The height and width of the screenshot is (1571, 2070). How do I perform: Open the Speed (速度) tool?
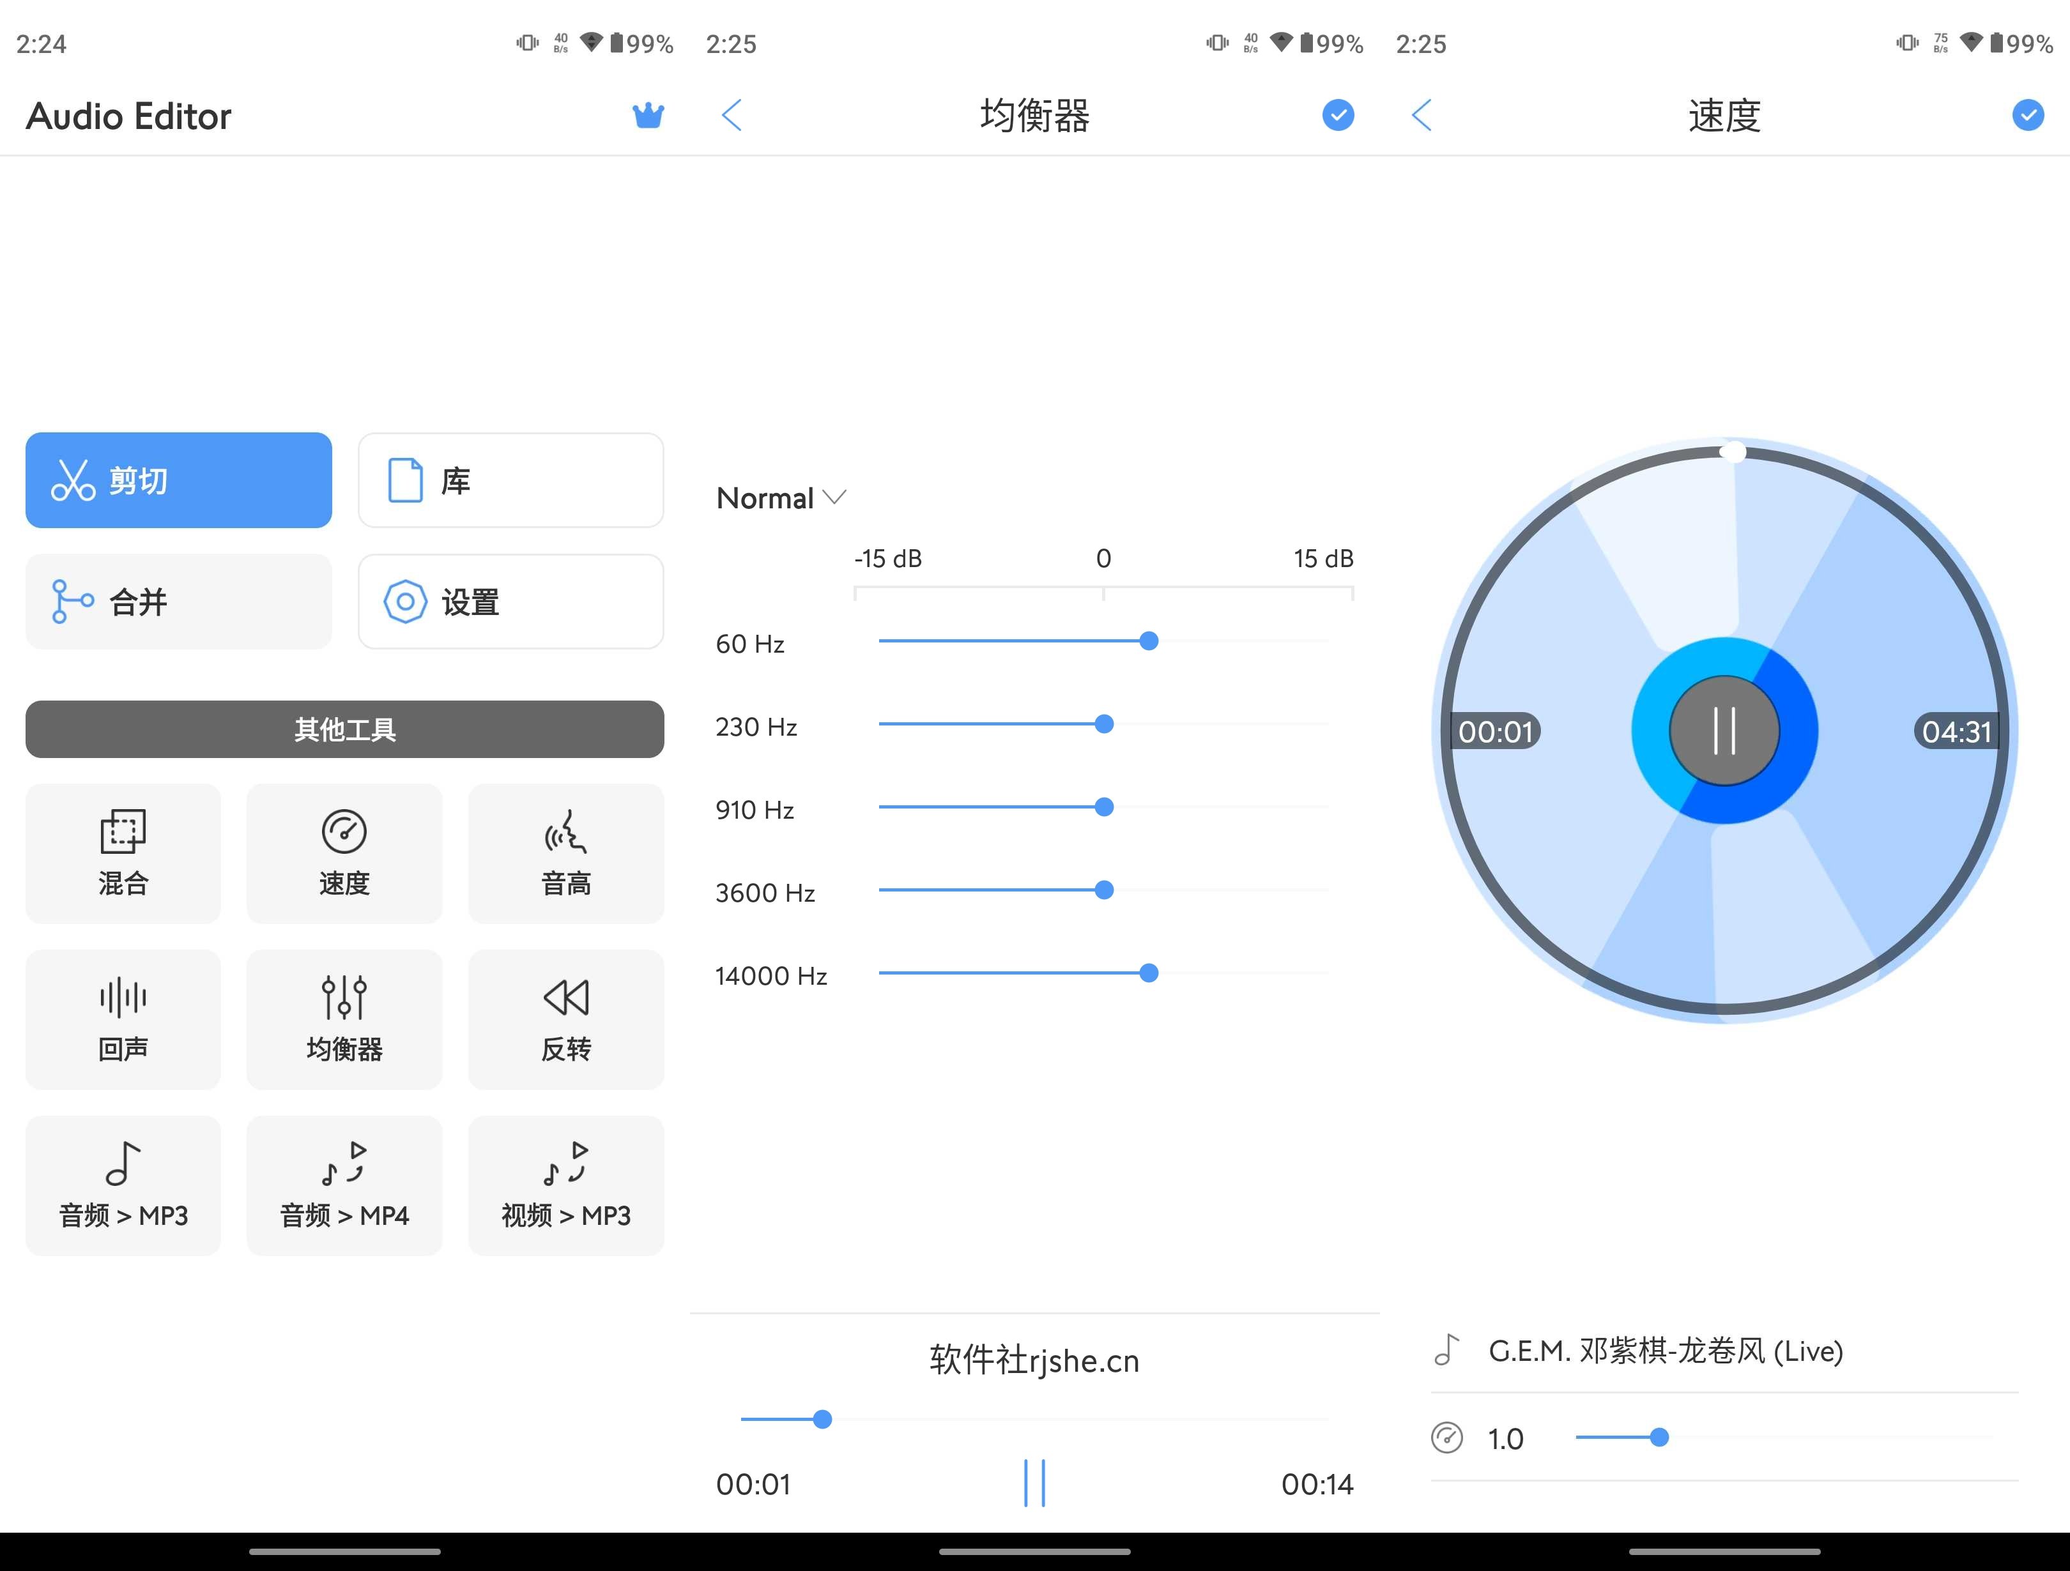click(344, 853)
